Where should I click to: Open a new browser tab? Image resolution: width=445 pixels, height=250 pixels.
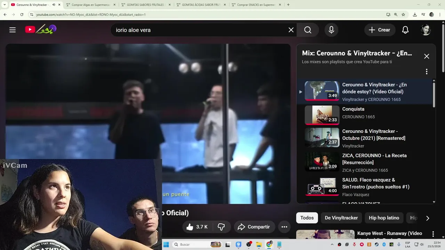click(x=288, y=5)
